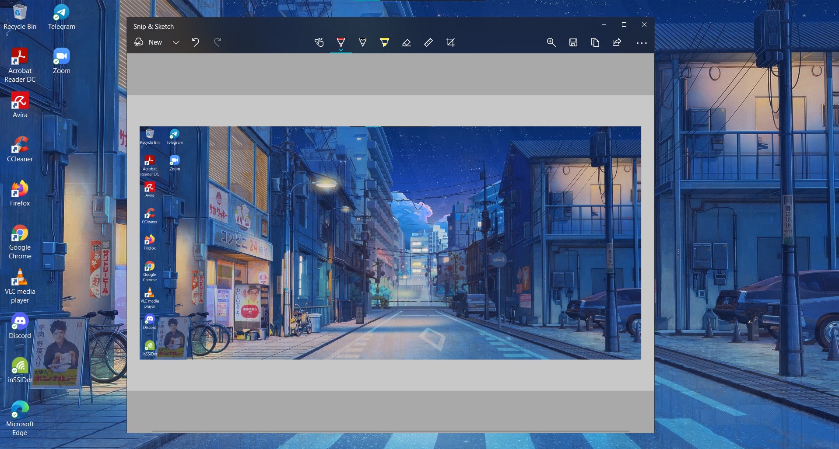Select the Eraser tool
This screenshot has width=839, height=449.
406,42
